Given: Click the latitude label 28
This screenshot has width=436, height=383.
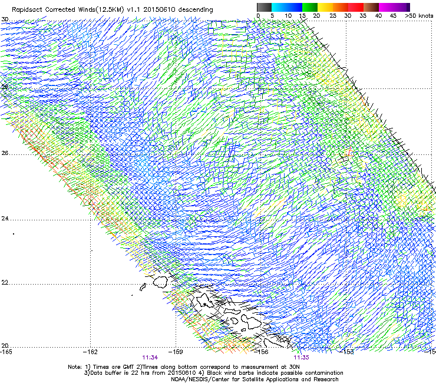Looking at the screenshot, I should 5,87.
